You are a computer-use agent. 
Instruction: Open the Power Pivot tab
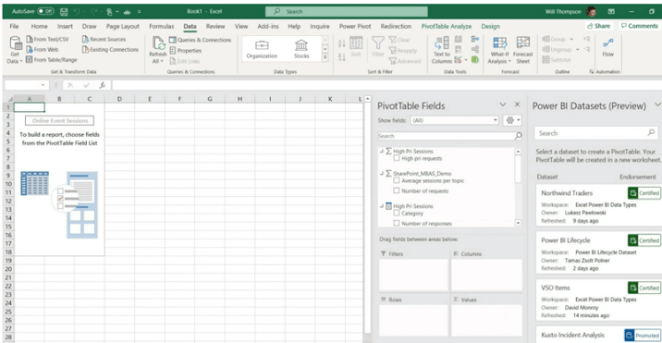(x=355, y=26)
